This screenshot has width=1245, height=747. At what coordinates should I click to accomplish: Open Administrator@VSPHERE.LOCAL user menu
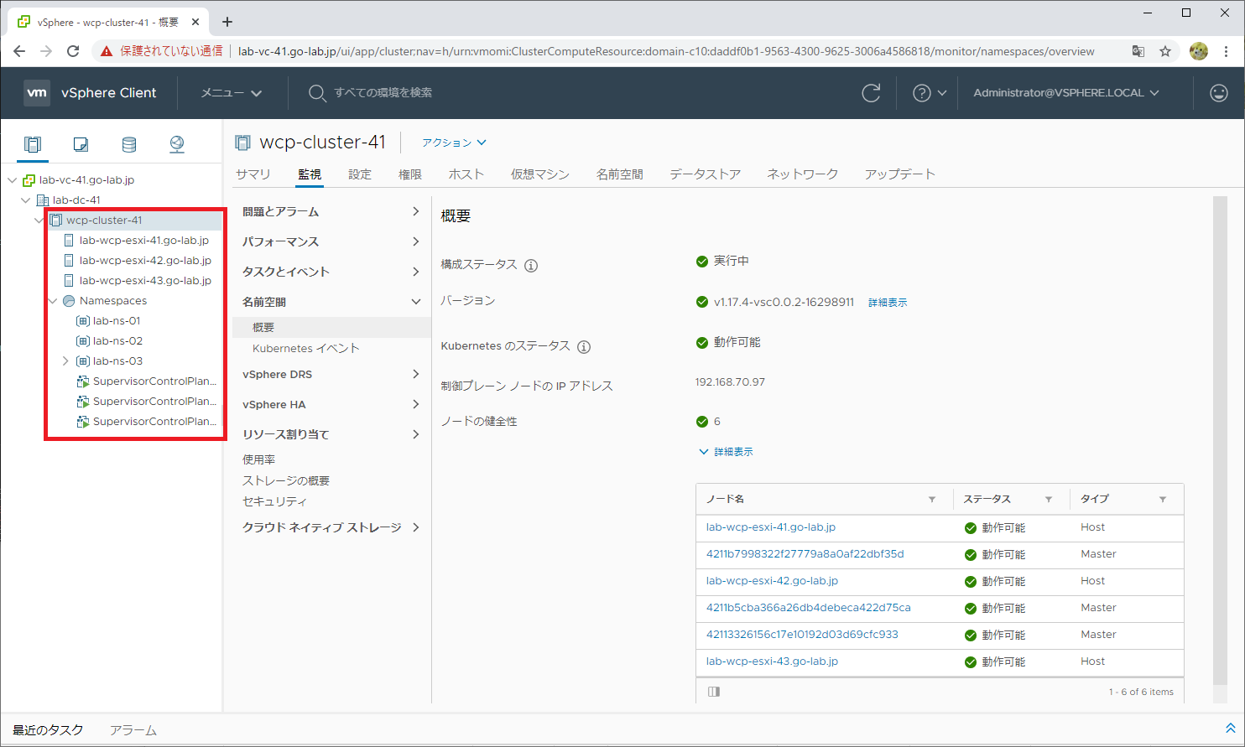(x=1066, y=93)
